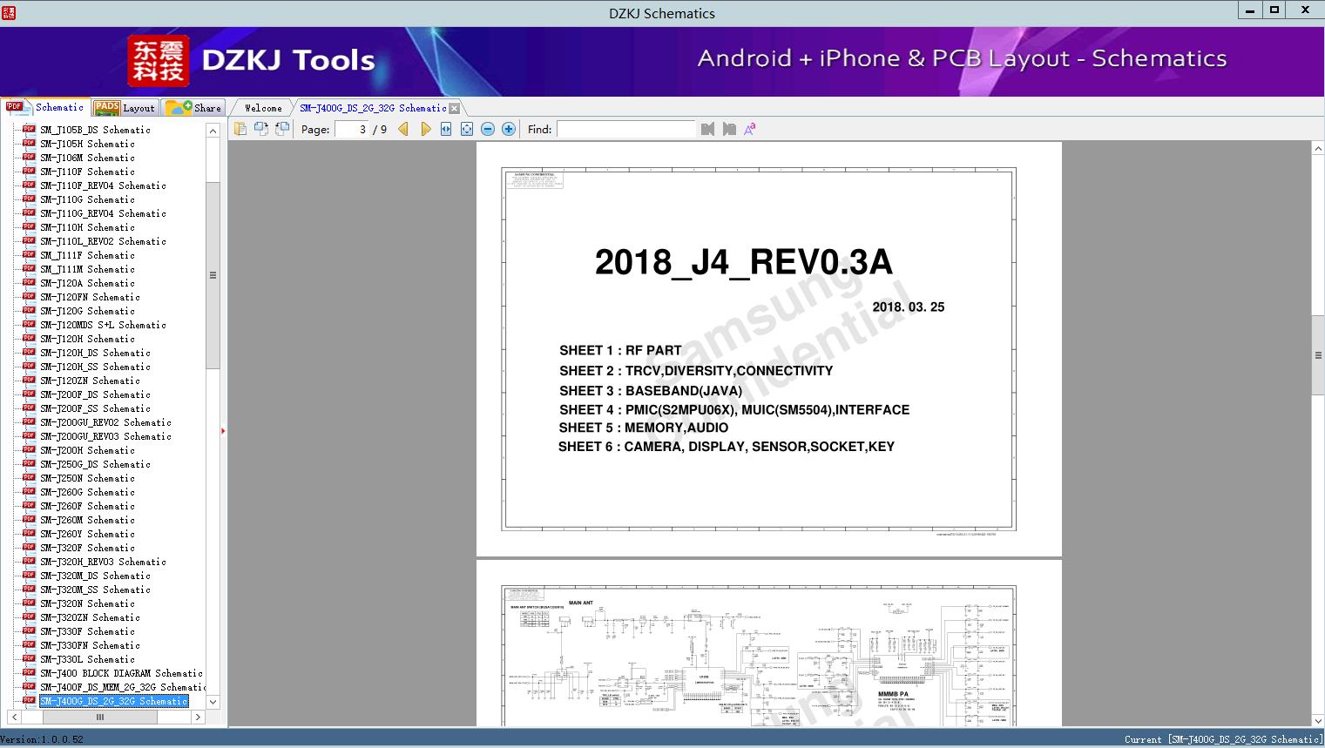The width and height of the screenshot is (1325, 748).
Task: Select SM_J111F Schematic
Action: 87,255
